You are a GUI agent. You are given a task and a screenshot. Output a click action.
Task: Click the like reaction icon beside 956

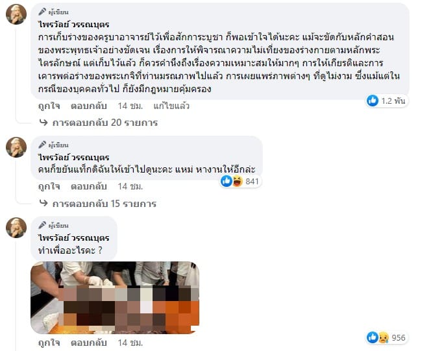372,337
